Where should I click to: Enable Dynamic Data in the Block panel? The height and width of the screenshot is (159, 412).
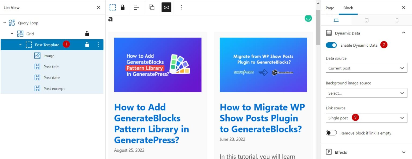point(332,45)
